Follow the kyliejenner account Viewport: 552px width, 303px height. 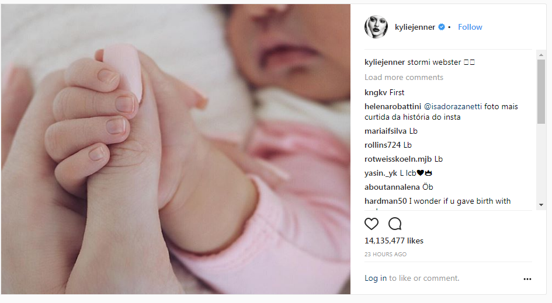[x=470, y=27]
